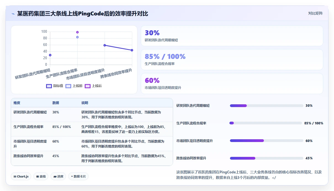Click the chart point for 市场团队项目透明度提升

point(105,45)
